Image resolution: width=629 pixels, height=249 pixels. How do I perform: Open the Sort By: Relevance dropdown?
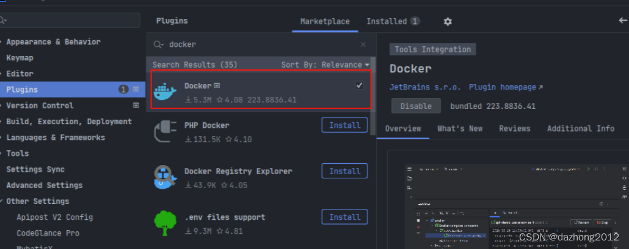point(325,65)
